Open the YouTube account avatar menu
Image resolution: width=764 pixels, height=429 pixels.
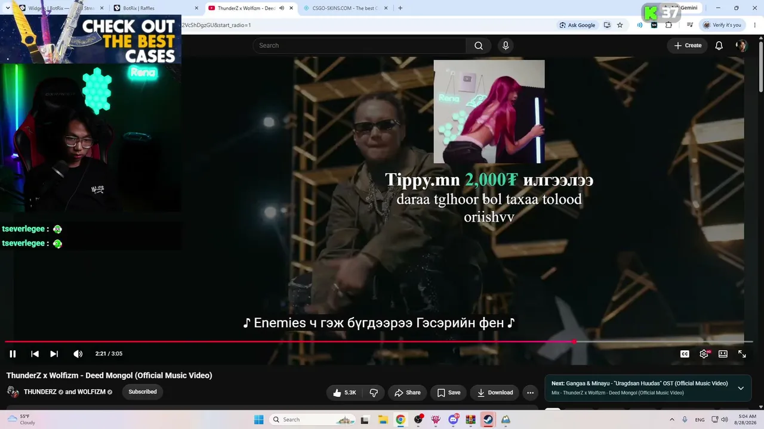741,45
